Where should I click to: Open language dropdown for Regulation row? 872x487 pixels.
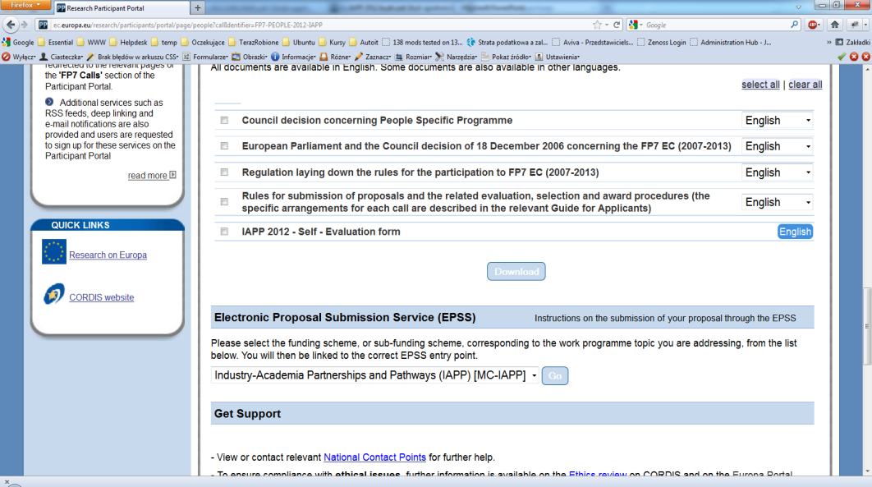coord(777,172)
